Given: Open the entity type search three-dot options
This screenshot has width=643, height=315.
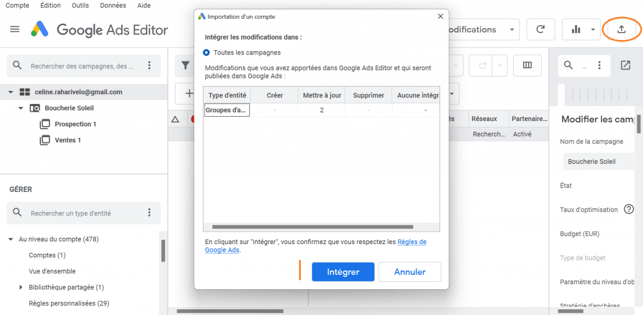Looking at the screenshot, I should (149, 212).
